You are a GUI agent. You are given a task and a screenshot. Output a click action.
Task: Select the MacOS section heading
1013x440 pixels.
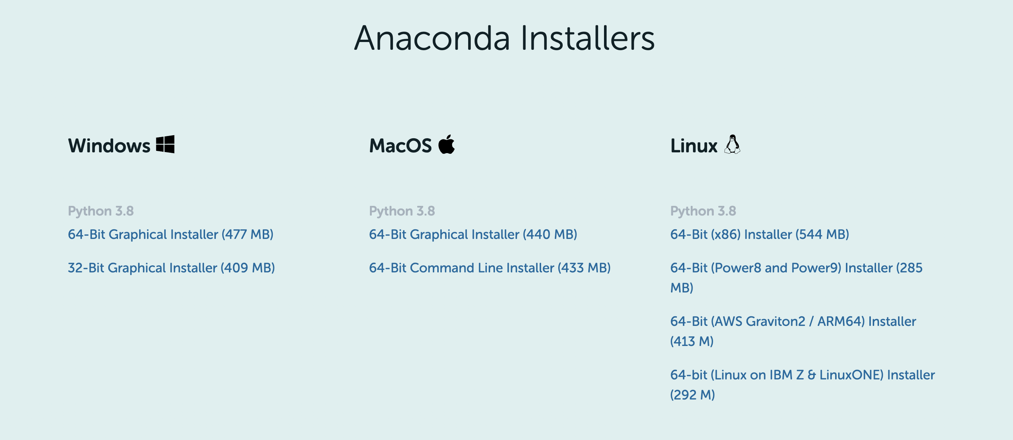coord(402,146)
